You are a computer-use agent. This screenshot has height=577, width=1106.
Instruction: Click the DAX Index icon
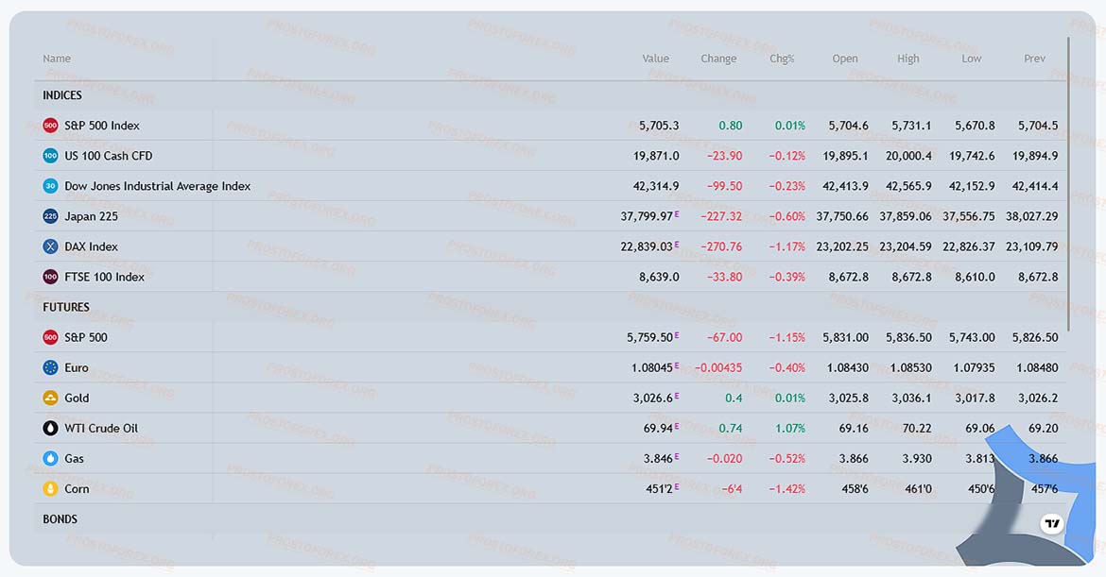pos(50,246)
